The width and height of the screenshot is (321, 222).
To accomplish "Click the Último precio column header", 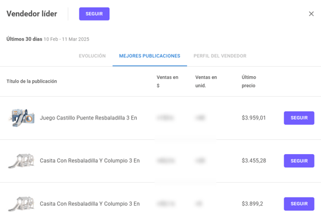I will pyautogui.click(x=248, y=81).
